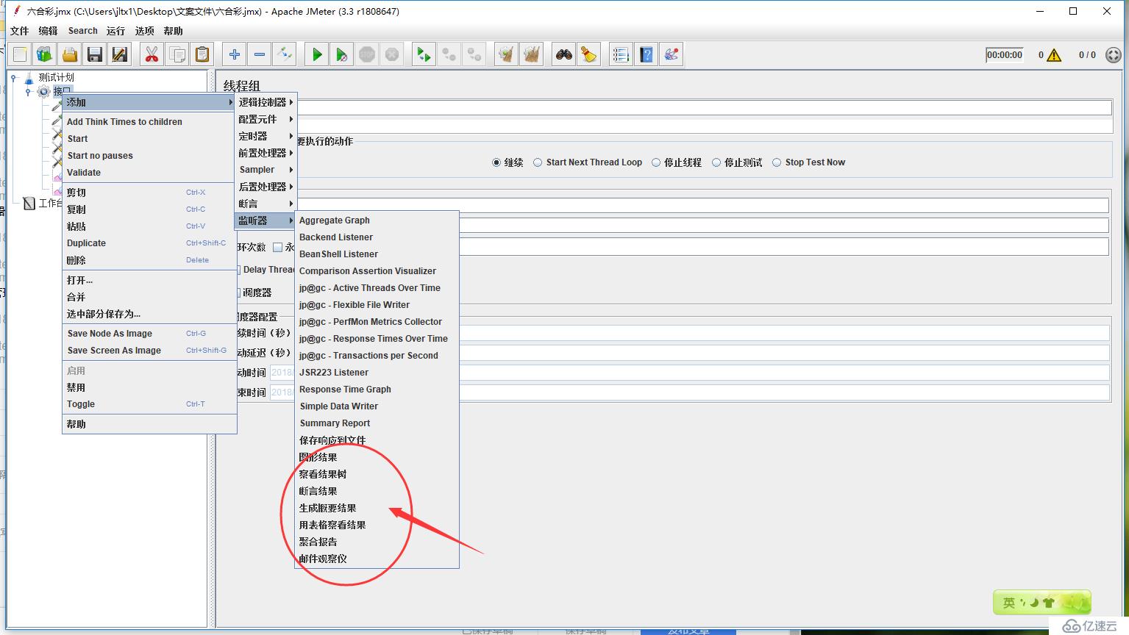Click the Clear All brooms icon
Image resolution: width=1129 pixels, height=635 pixels.
[x=531, y=54]
